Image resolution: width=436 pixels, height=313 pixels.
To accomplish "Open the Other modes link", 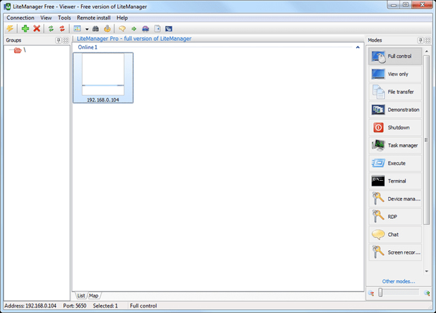I will [399, 281].
